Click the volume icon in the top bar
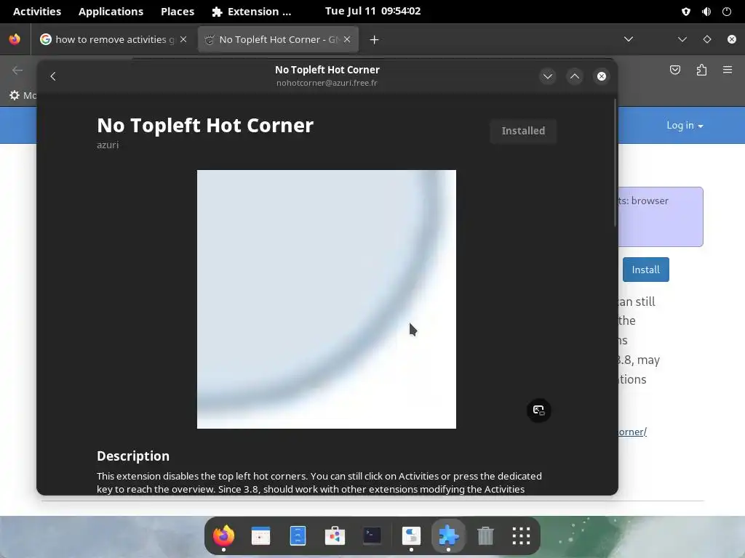The width and height of the screenshot is (745, 558). tap(706, 12)
